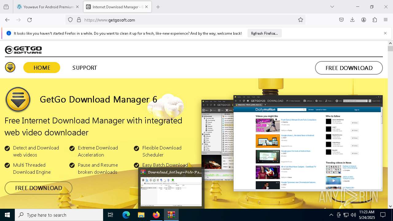393x221 pixels.
Task: Click the GetGo Software logo
Action: coord(23,50)
